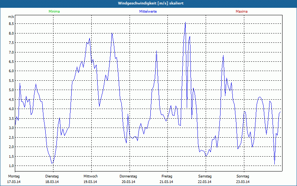Click the date 18.03.14
Image resolution: width=297 pixels, height=186 pixels.
52,182
